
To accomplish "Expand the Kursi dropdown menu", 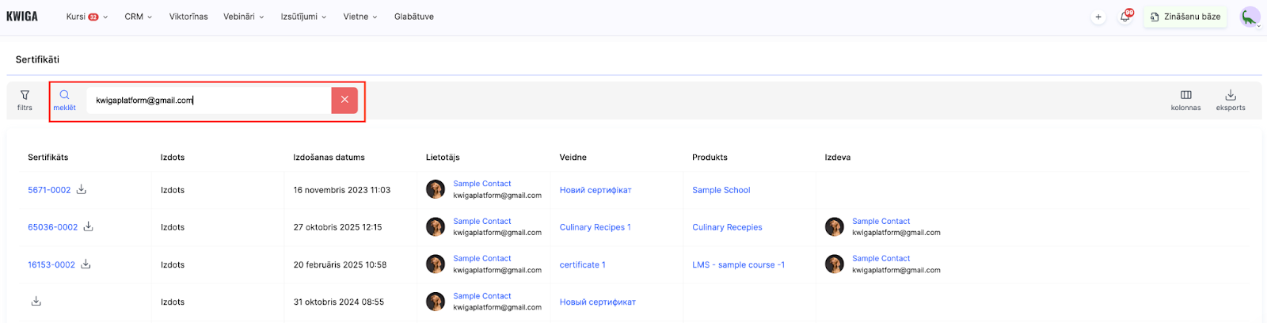I will (x=86, y=17).
